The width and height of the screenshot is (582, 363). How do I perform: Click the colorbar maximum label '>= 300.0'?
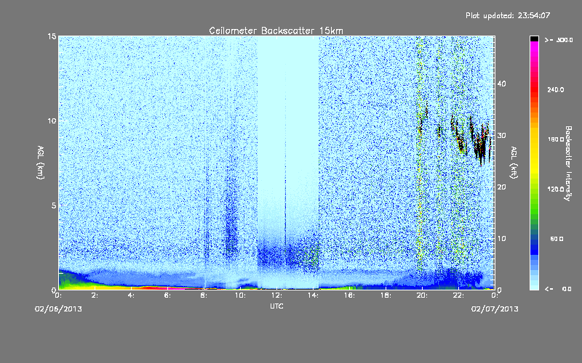pyautogui.click(x=559, y=40)
